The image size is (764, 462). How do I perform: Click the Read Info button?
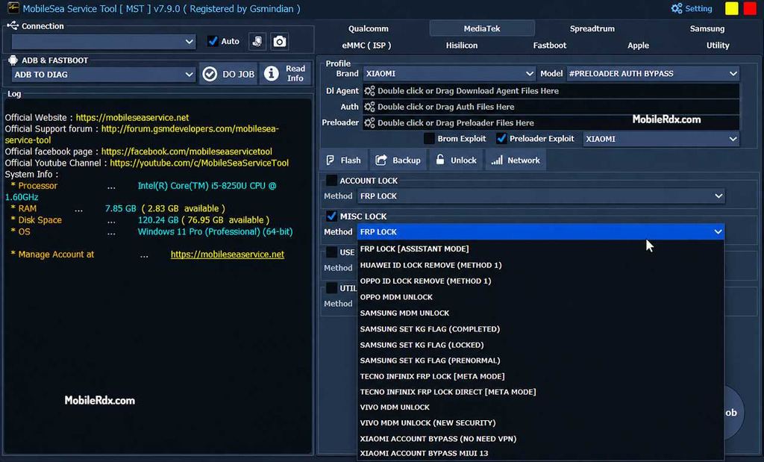pyautogui.click(x=286, y=74)
